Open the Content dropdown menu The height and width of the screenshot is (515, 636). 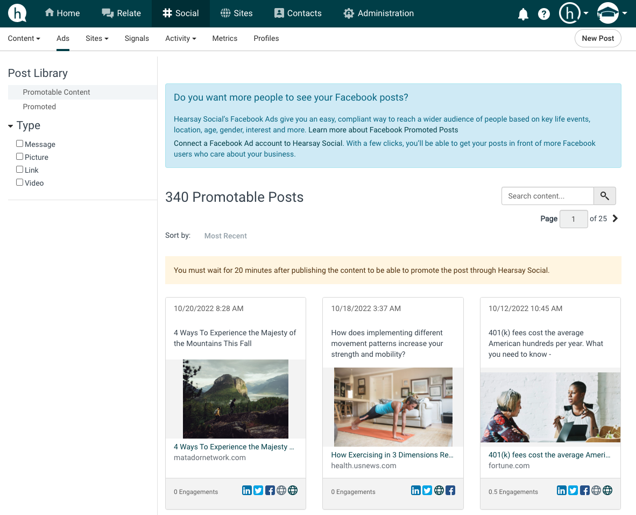click(x=24, y=38)
